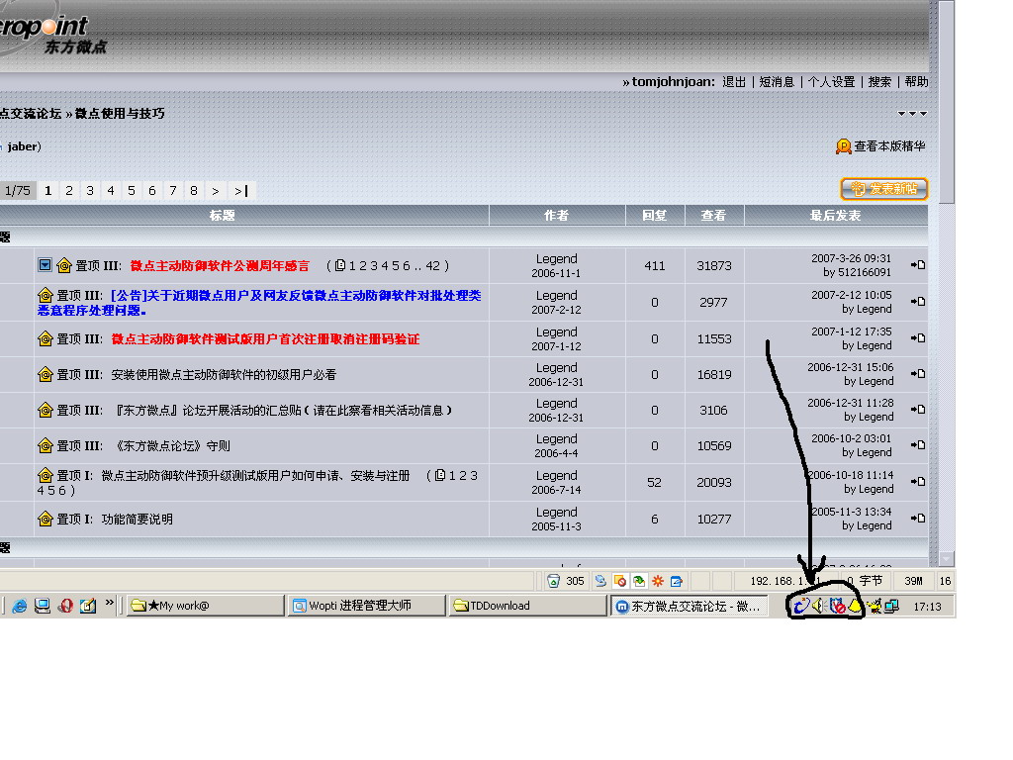
Task: Switch to TDDownload taskbar window
Action: click(x=528, y=606)
